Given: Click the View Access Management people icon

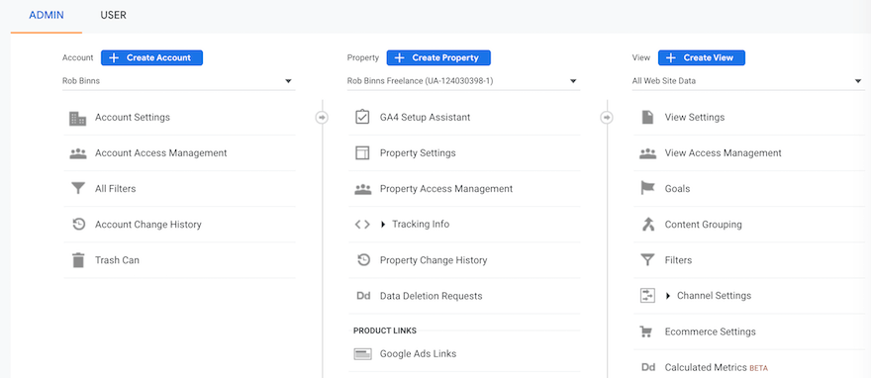Looking at the screenshot, I should point(647,153).
